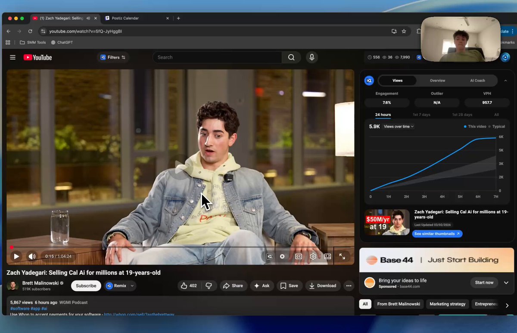Click the voice search microphone icon
The width and height of the screenshot is (517, 333).
tap(311, 57)
